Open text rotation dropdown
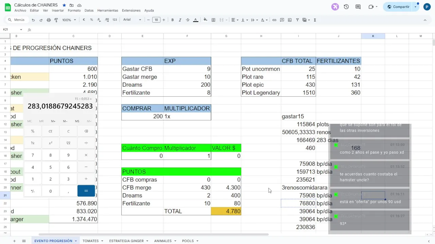This screenshot has height=244, width=435. pos(264,20)
